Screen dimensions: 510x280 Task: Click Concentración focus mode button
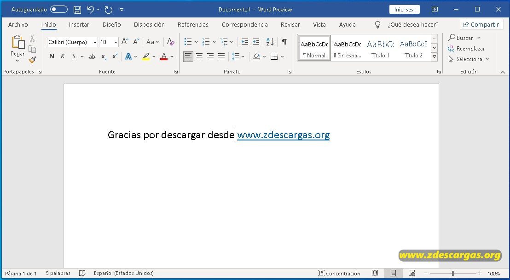pos(339,273)
